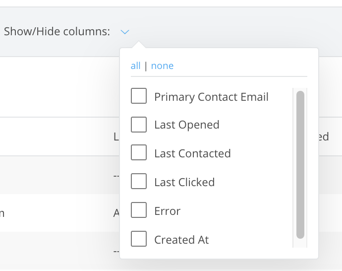Toggle the Last Opened checkbox
342x271 pixels.
coord(139,125)
